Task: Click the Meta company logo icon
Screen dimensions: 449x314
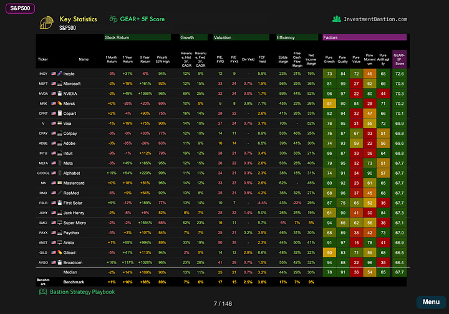Action: pyautogui.click(x=60, y=163)
